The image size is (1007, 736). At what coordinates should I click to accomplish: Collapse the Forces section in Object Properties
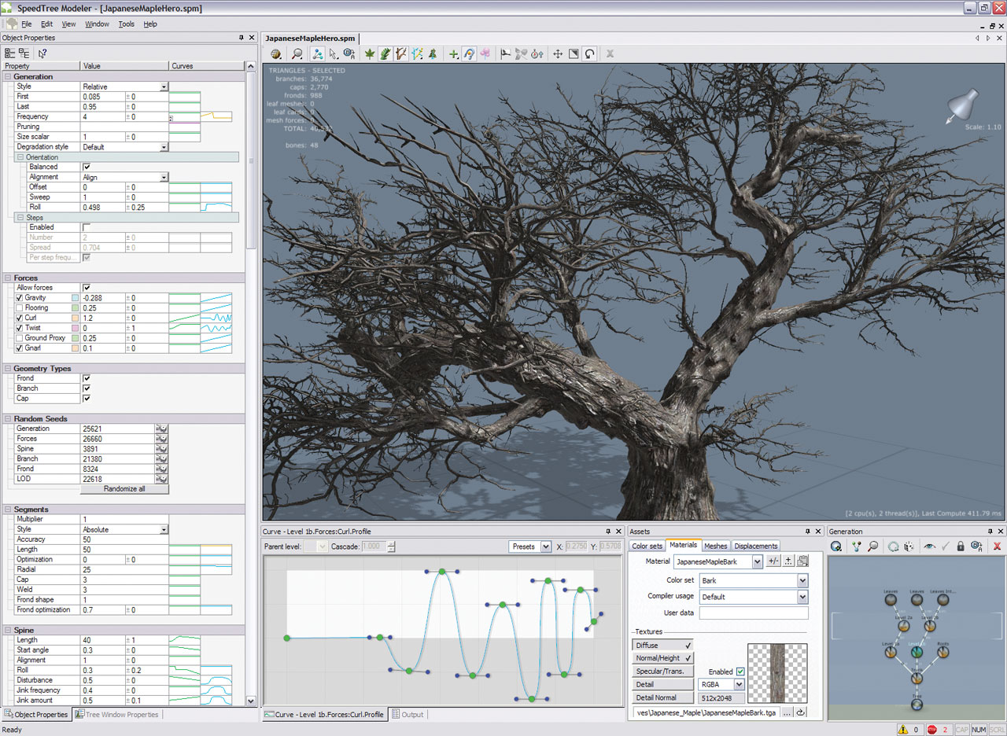click(8, 278)
